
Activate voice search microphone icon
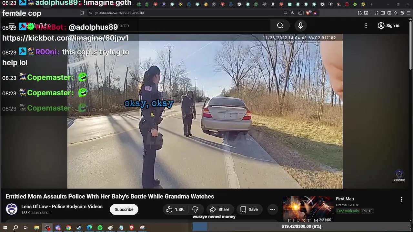[x=300, y=25]
